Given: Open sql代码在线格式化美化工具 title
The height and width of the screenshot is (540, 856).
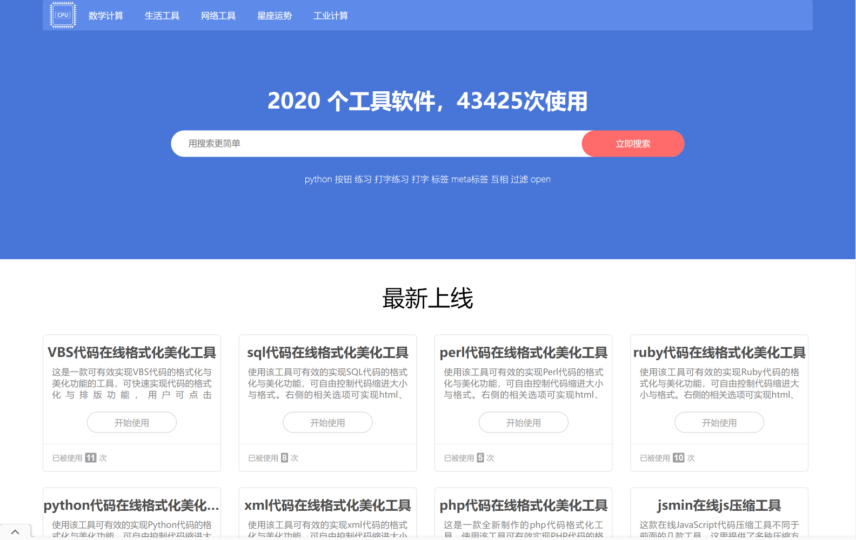Looking at the screenshot, I should tap(327, 353).
